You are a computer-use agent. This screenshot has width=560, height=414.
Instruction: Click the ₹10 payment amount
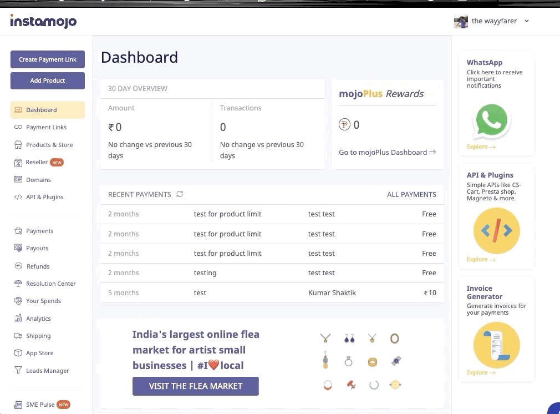click(x=430, y=292)
